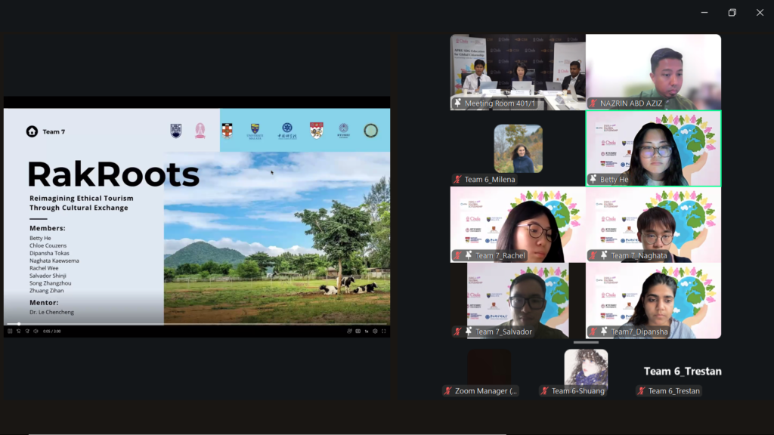This screenshot has width=774, height=435.
Task: Enter fullscreen in the video player
Action: [x=383, y=332]
